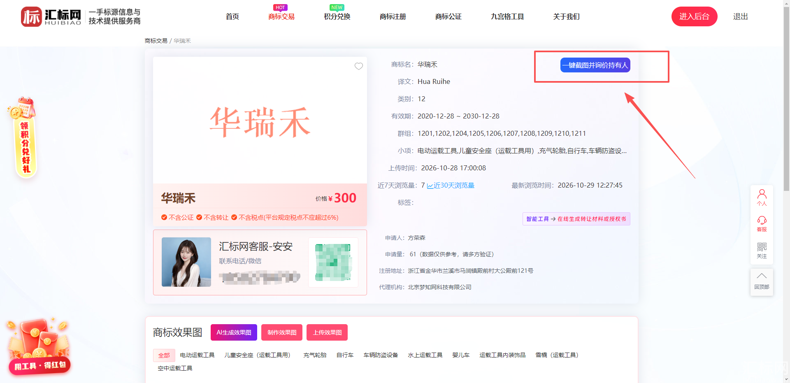The image size is (790, 383).
Task: Click the 关注 QR code icon
Action: coord(762,250)
